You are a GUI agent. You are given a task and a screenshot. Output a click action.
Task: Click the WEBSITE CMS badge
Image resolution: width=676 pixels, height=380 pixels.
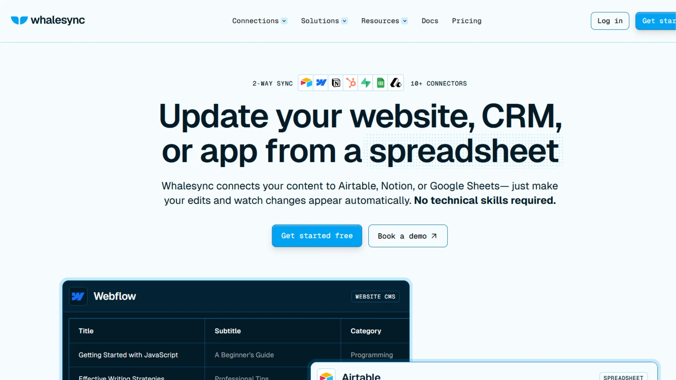point(375,297)
